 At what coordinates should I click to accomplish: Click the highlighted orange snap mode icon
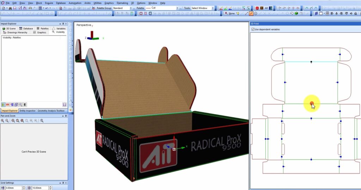(251, 14)
